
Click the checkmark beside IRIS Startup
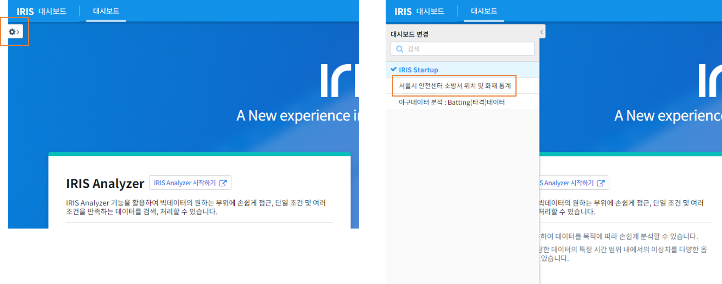[x=394, y=69]
